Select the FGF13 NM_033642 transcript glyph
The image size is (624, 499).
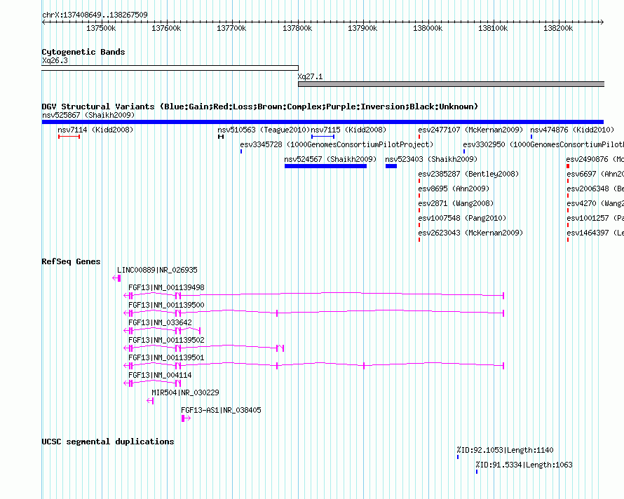point(162,330)
